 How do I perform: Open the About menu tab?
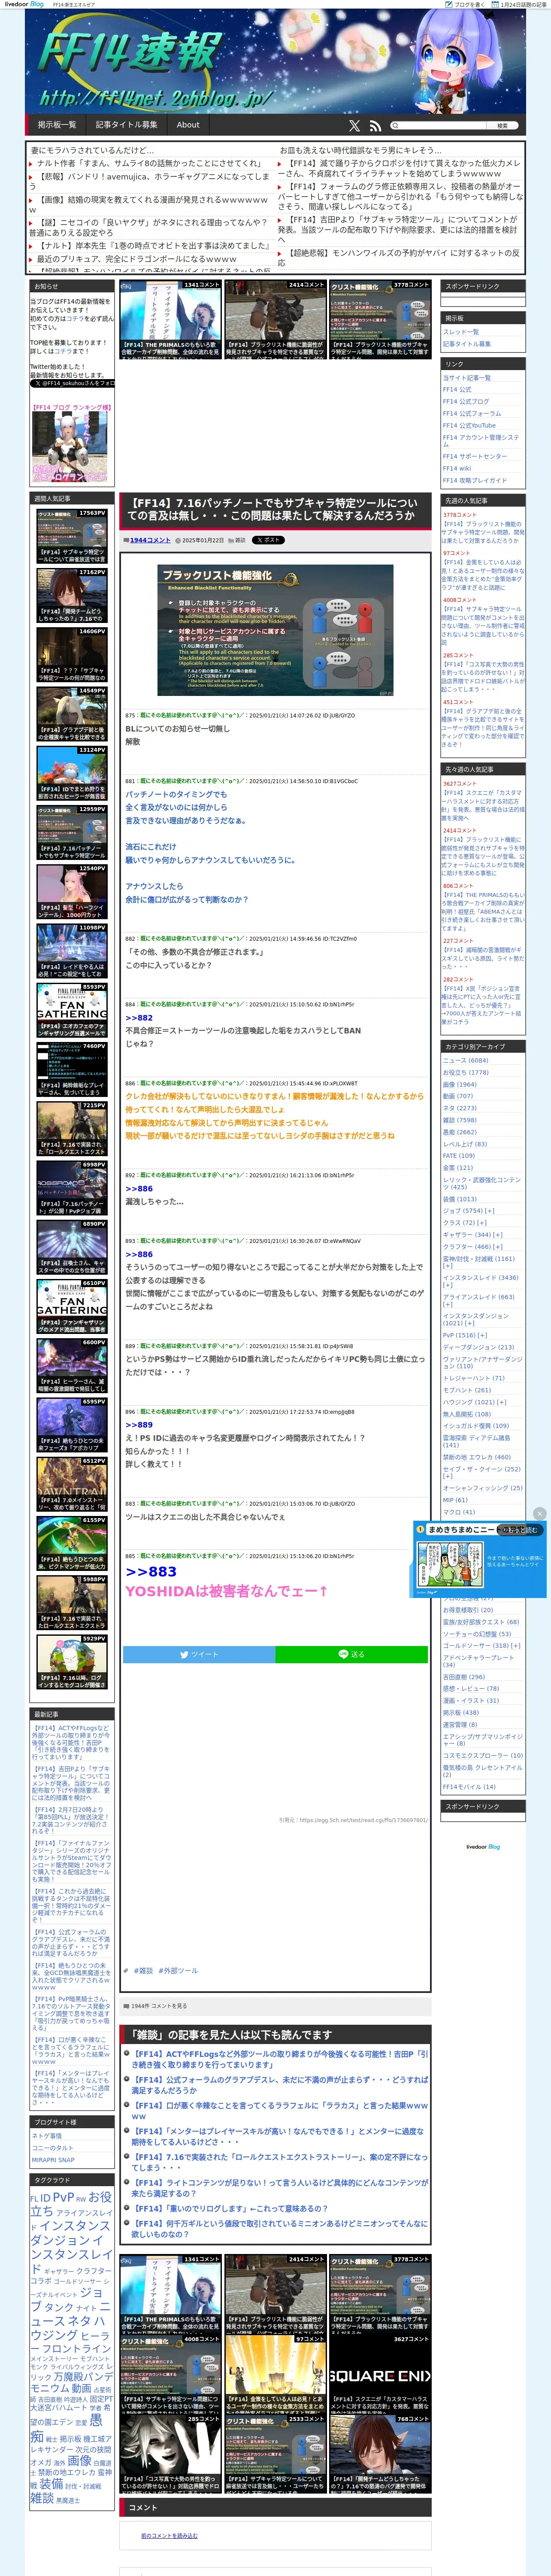[x=188, y=125]
